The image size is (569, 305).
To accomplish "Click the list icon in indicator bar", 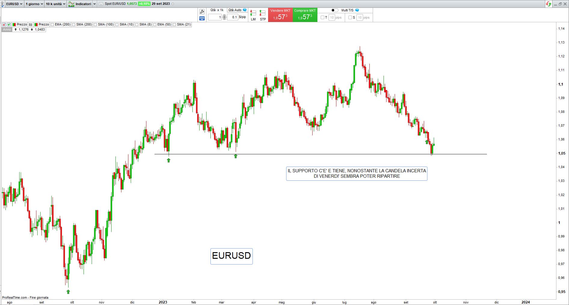I will (31, 25).
